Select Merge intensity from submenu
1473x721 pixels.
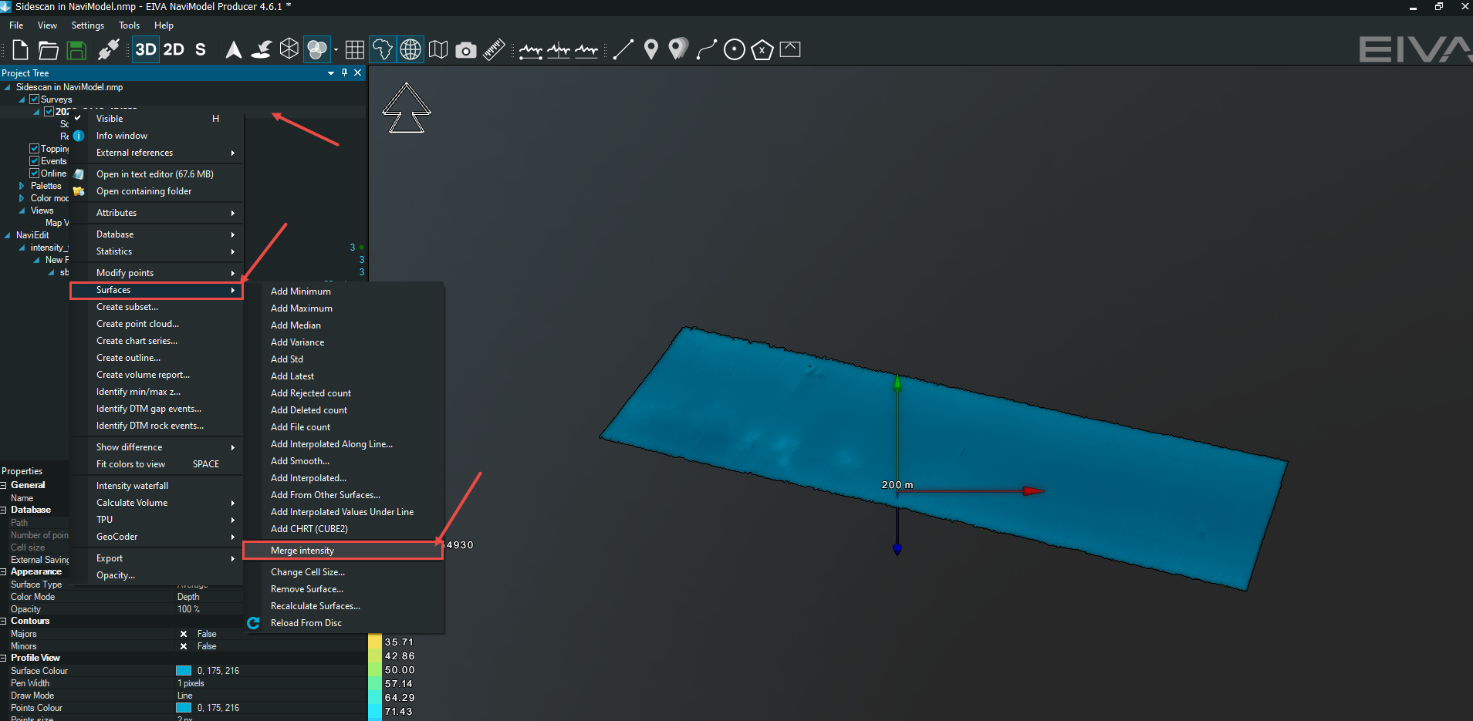343,551
